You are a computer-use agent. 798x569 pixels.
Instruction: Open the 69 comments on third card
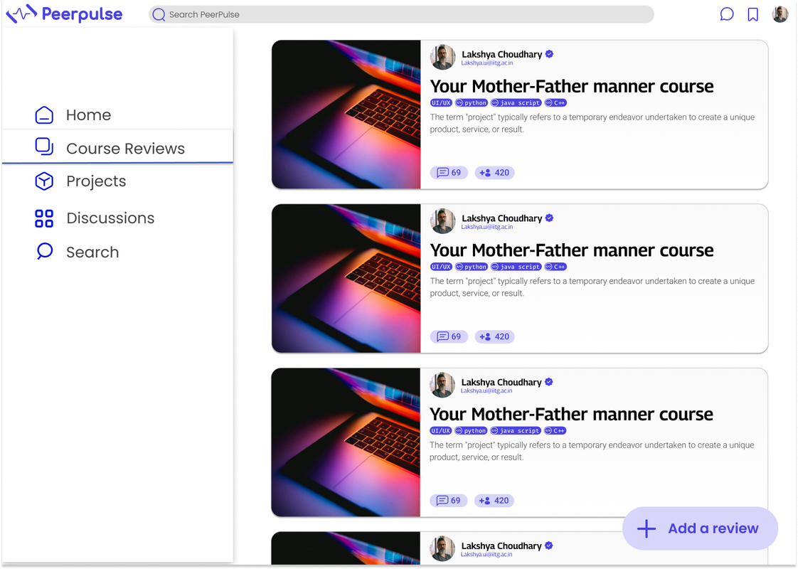[448, 500]
